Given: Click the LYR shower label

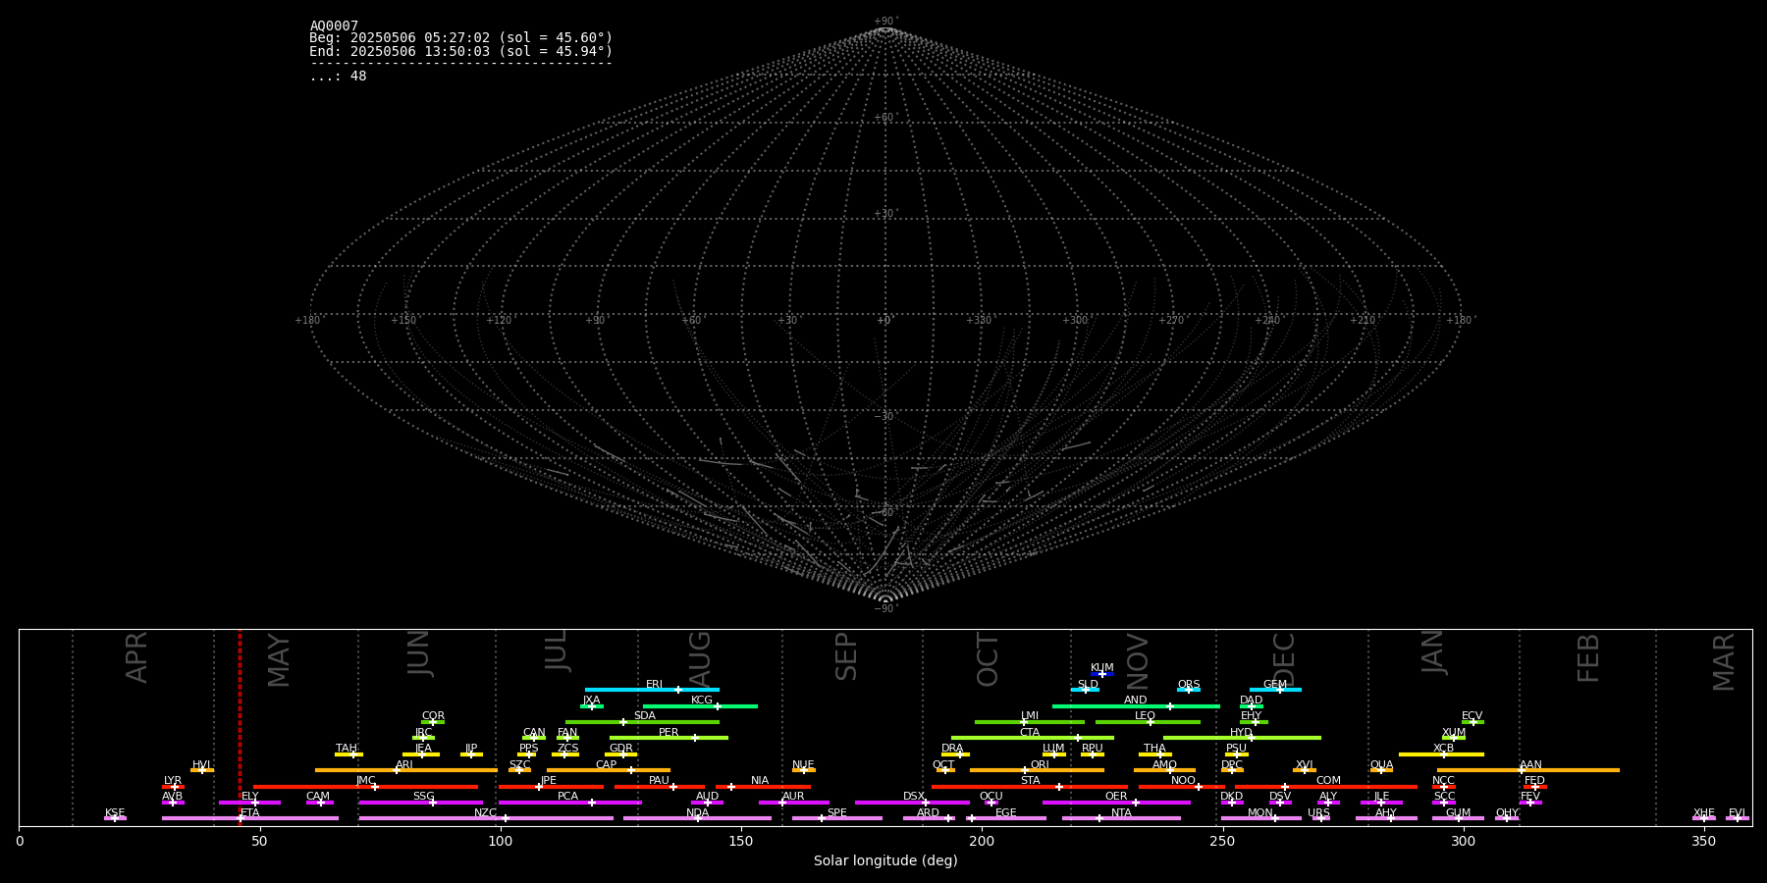Looking at the screenshot, I should pyautogui.click(x=173, y=781).
